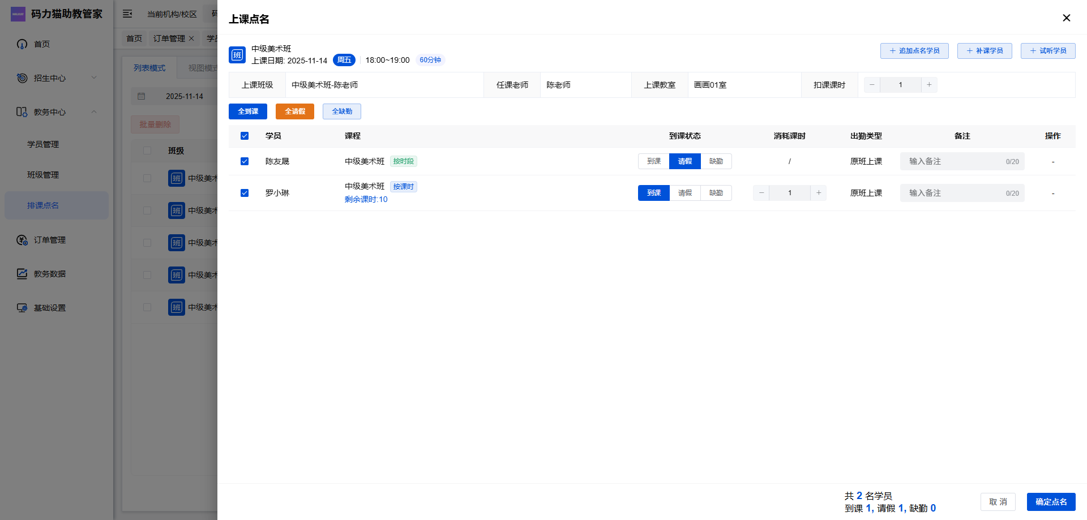Click the blue class icon beside 中级美术班 header
Image resolution: width=1087 pixels, height=520 pixels.
[x=237, y=55]
